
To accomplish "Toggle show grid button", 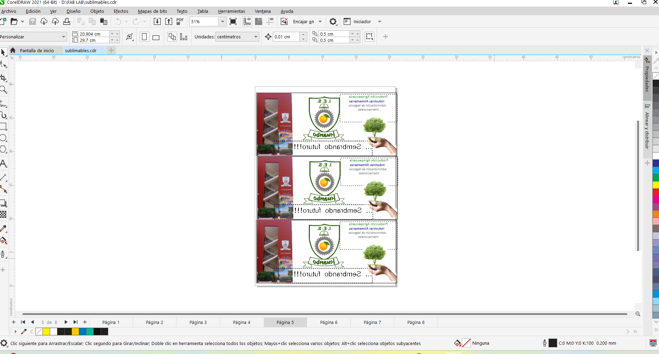I will (259, 21).
